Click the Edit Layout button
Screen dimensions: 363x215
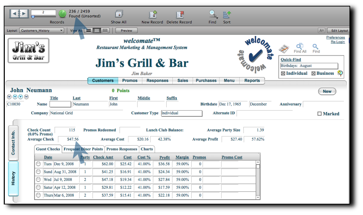point(339,31)
